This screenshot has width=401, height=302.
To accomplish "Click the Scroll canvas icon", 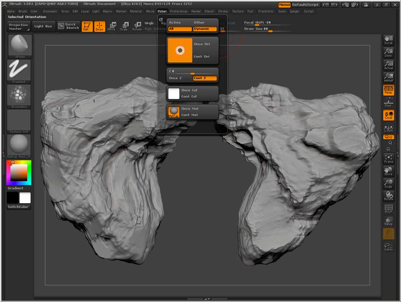I will tap(389, 40).
